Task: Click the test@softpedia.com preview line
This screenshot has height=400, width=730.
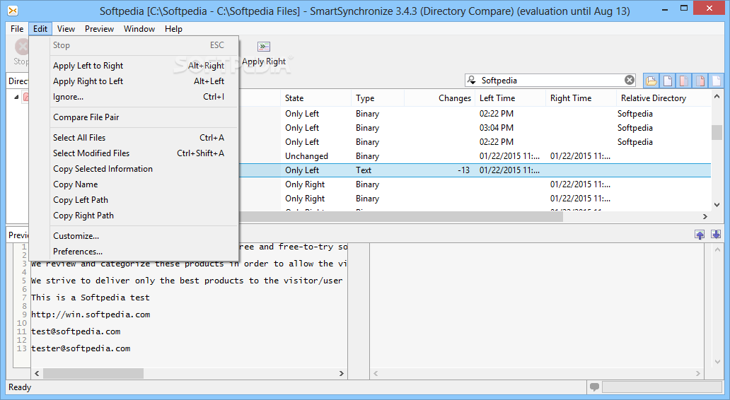Action: tap(76, 331)
